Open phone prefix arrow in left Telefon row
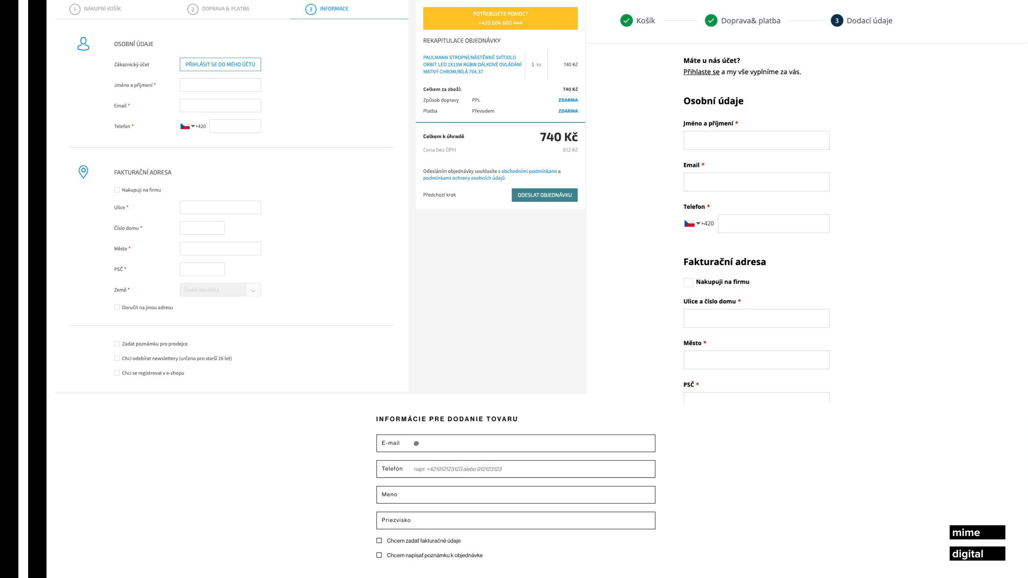The image size is (1028, 578). (193, 126)
